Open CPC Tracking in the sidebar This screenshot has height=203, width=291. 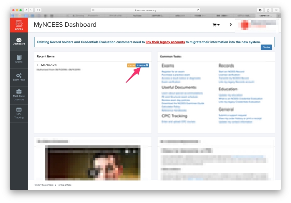tap(19, 113)
